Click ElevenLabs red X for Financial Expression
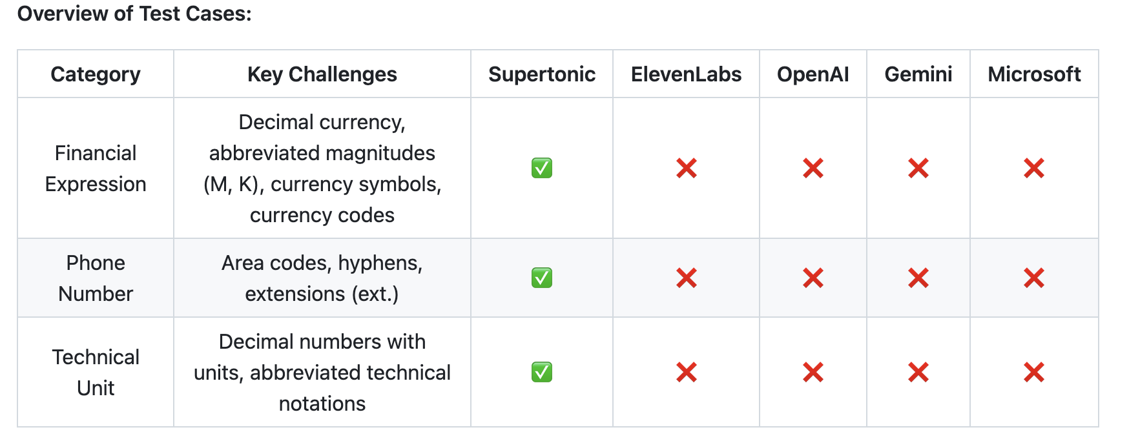This screenshot has height=443, width=1129. [x=686, y=168]
